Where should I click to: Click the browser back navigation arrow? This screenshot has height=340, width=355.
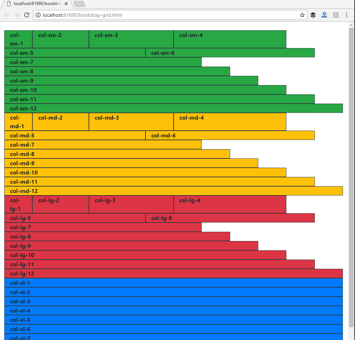pyautogui.click(x=6, y=15)
